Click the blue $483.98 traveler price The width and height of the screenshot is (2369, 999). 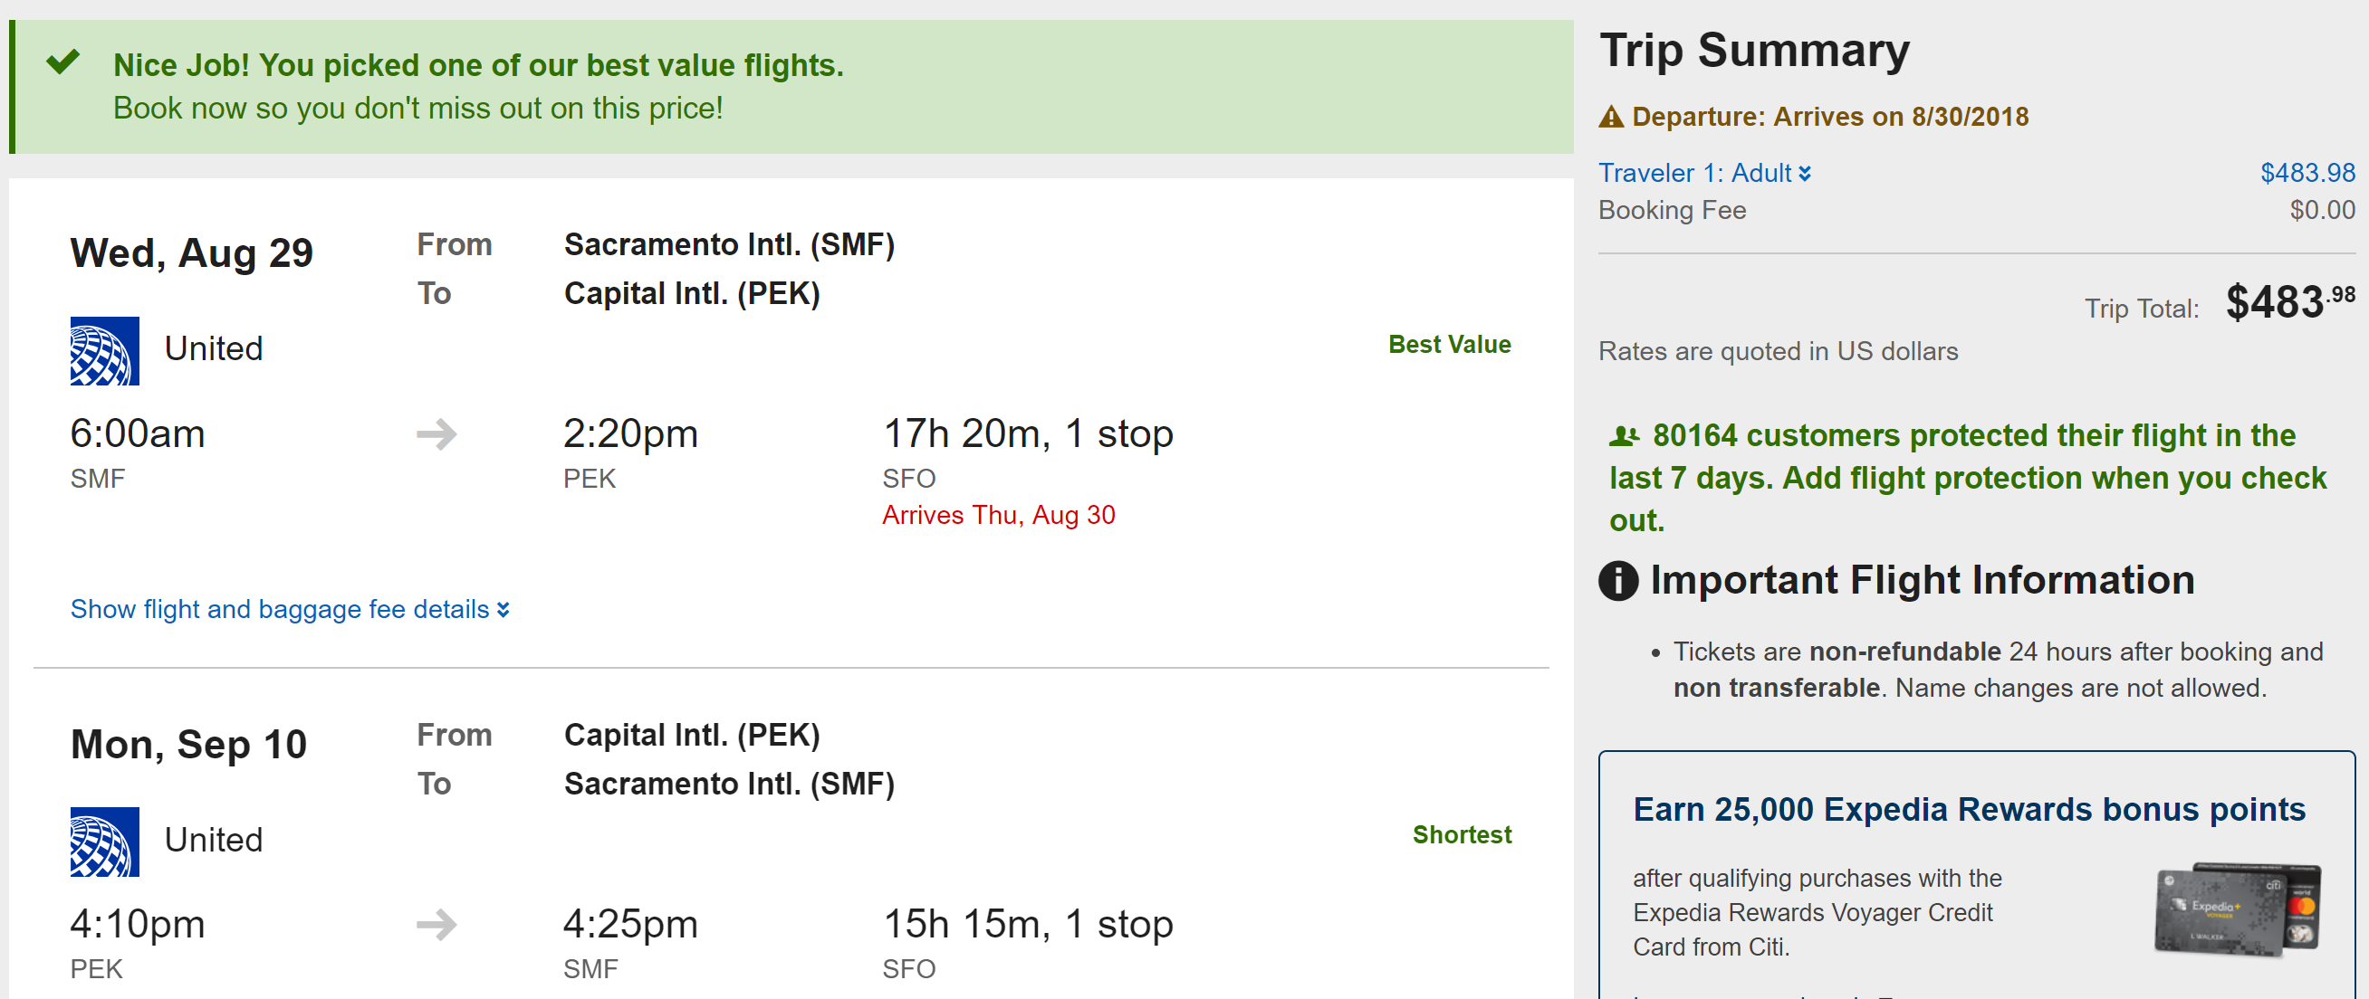tap(2307, 173)
